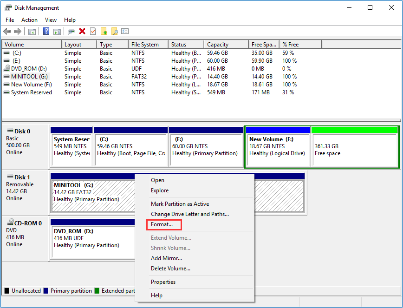Click Change Drive Letter and Paths...
Viewport: 403px width, 308px height.
pos(189,214)
